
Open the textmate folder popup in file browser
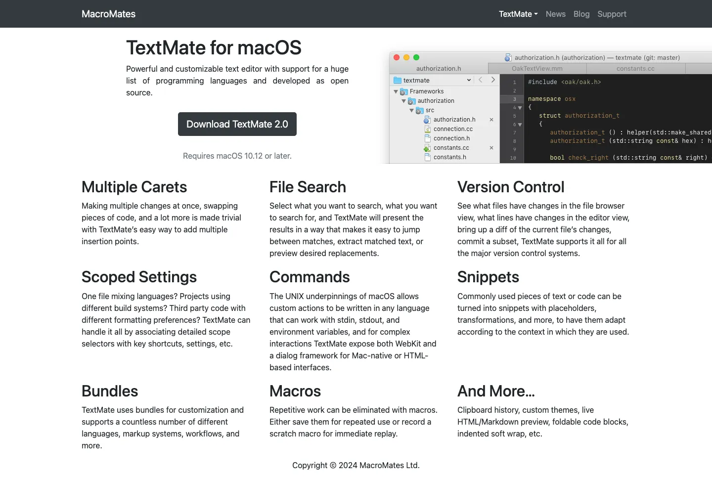[433, 80]
